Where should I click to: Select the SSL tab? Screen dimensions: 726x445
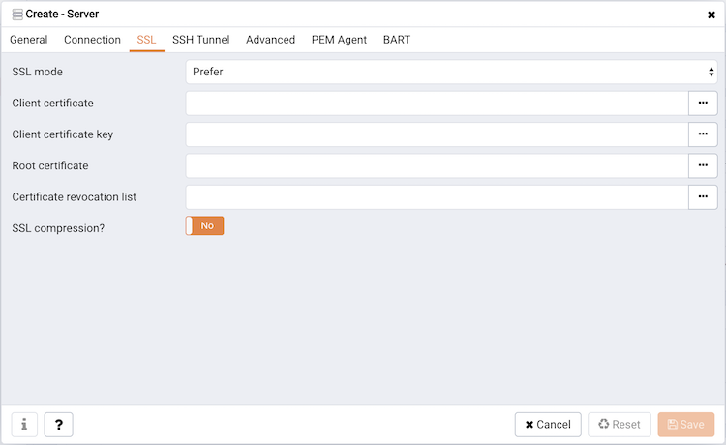[146, 40]
